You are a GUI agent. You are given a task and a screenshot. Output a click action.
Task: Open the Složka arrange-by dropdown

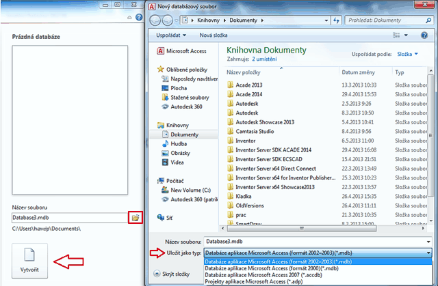[x=408, y=54]
